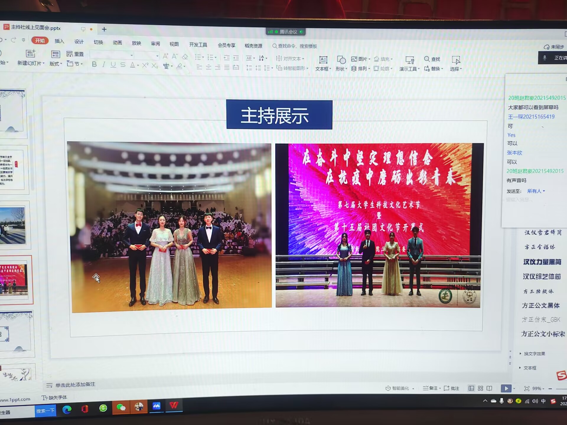
Task: Switch to the 动画 ribbon tab
Action: 117,42
